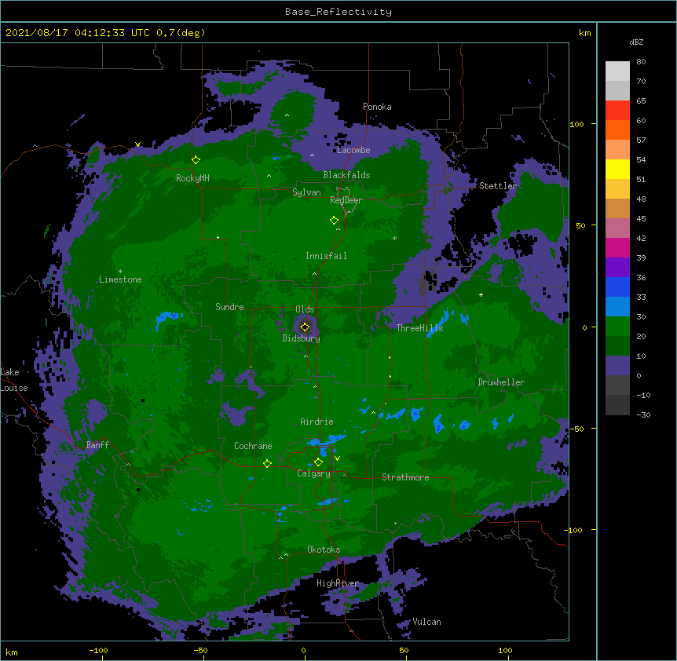Click the dBZ legend heading
The width and height of the screenshot is (677, 661).
tap(636, 42)
